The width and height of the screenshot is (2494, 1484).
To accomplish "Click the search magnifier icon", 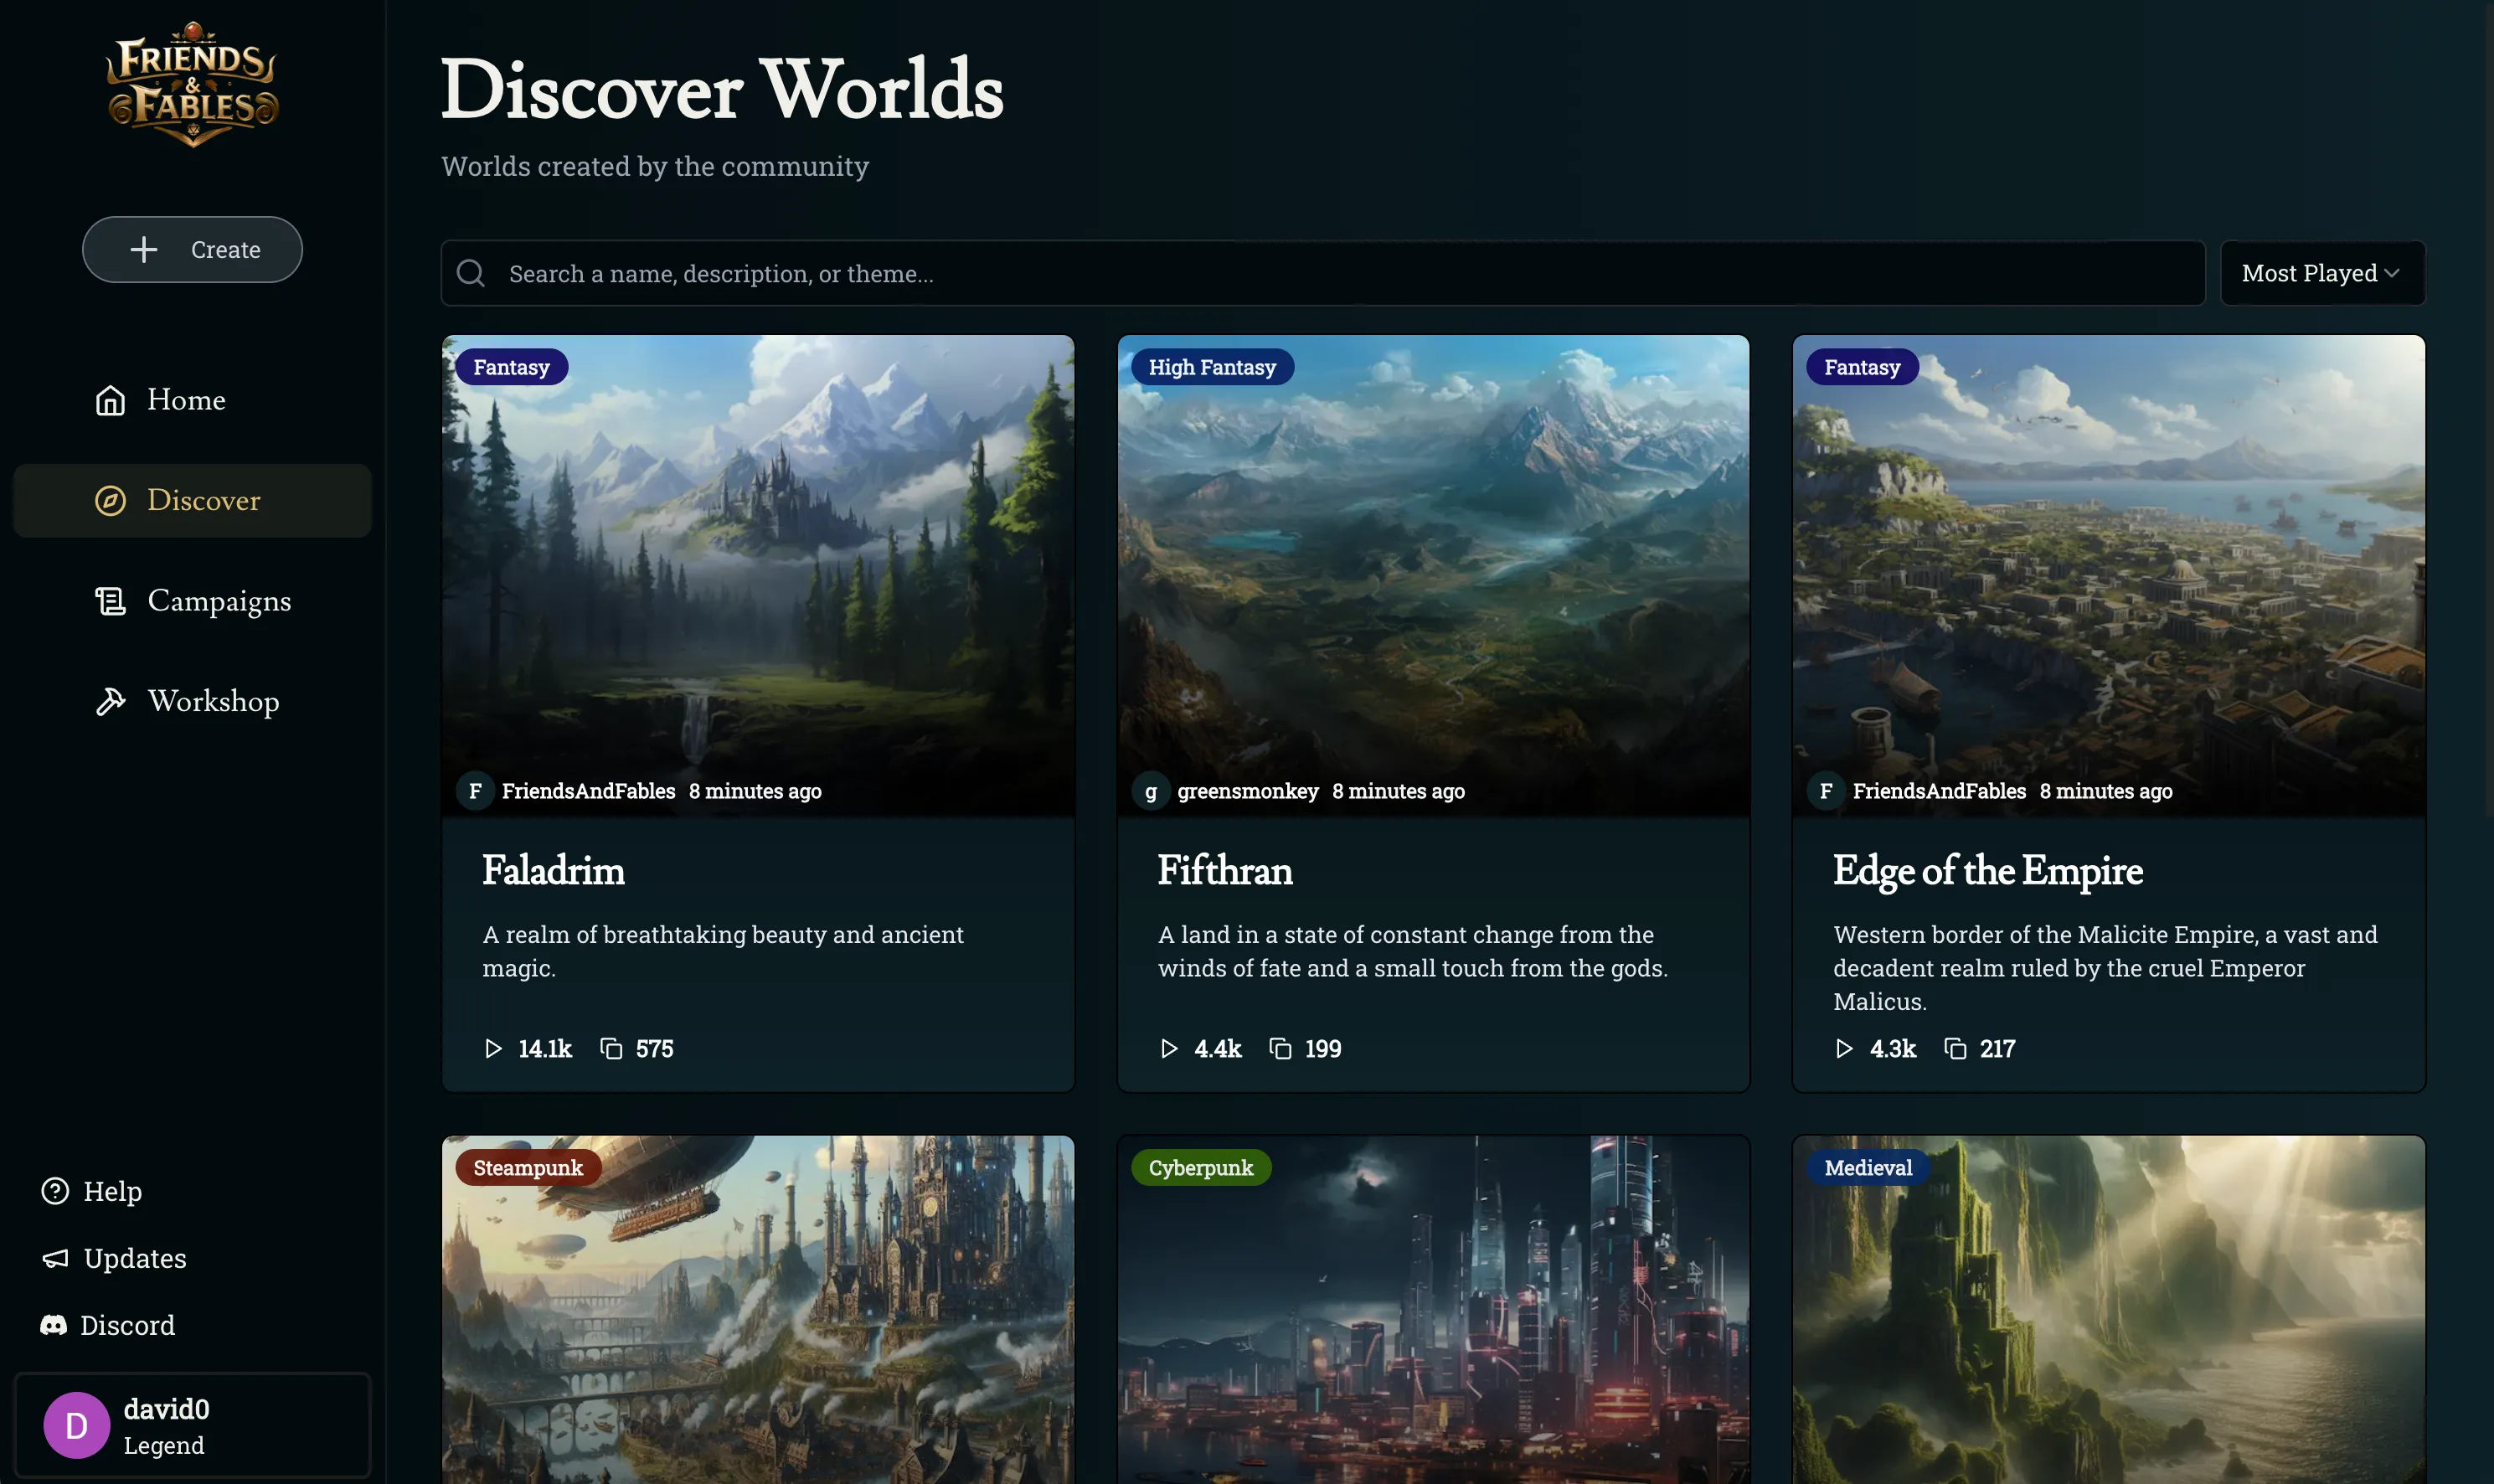I will (x=470, y=272).
